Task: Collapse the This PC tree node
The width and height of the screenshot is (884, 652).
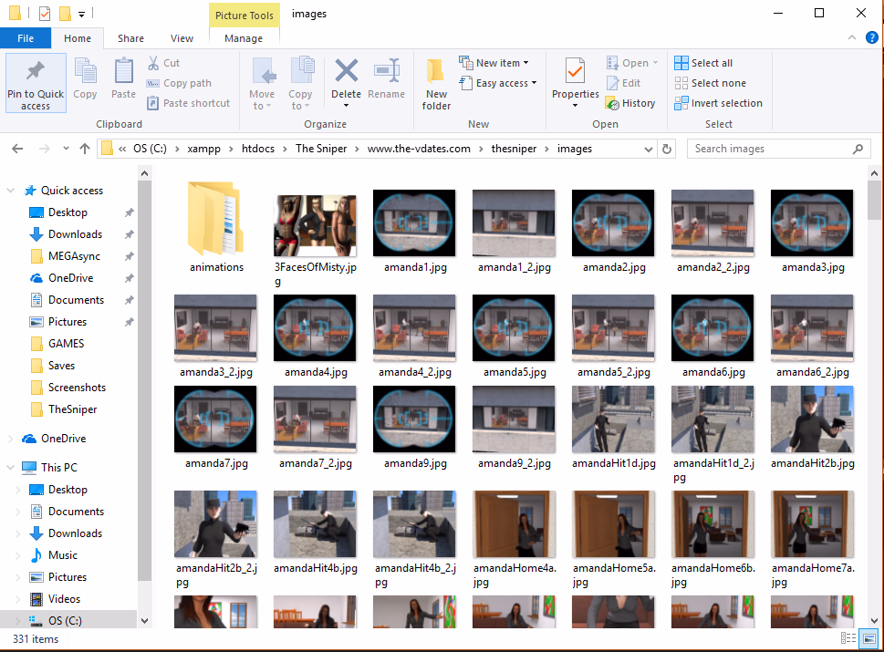Action: [x=10, y=467]
